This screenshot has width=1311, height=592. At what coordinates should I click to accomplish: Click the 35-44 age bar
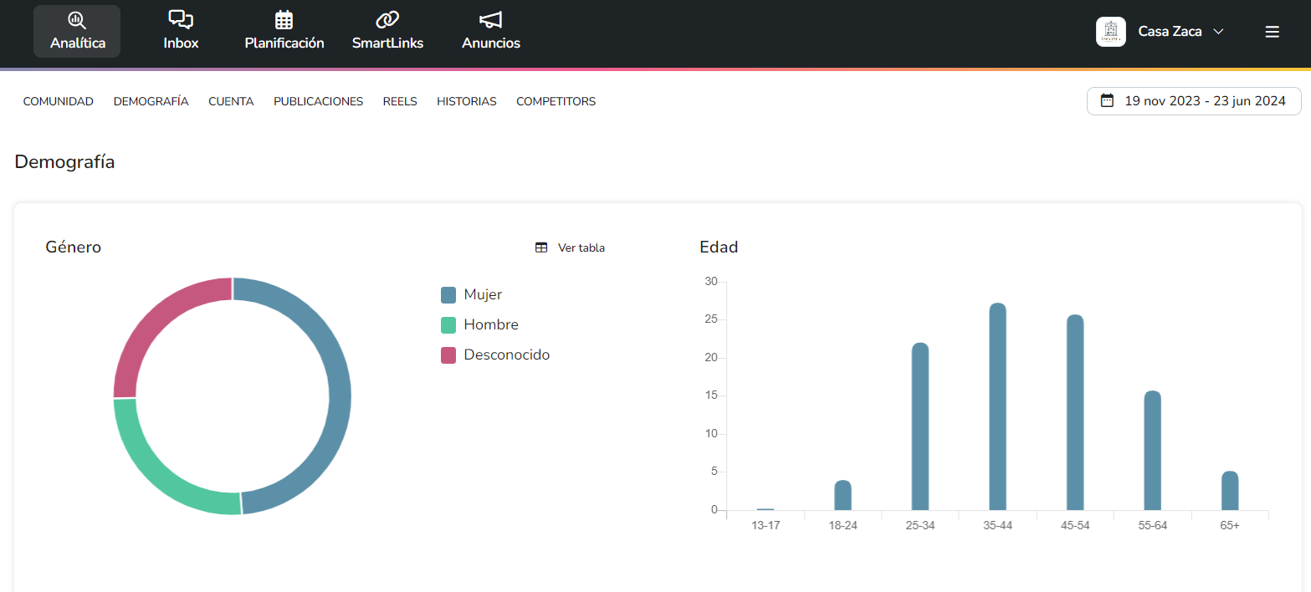tap(997, 406)
